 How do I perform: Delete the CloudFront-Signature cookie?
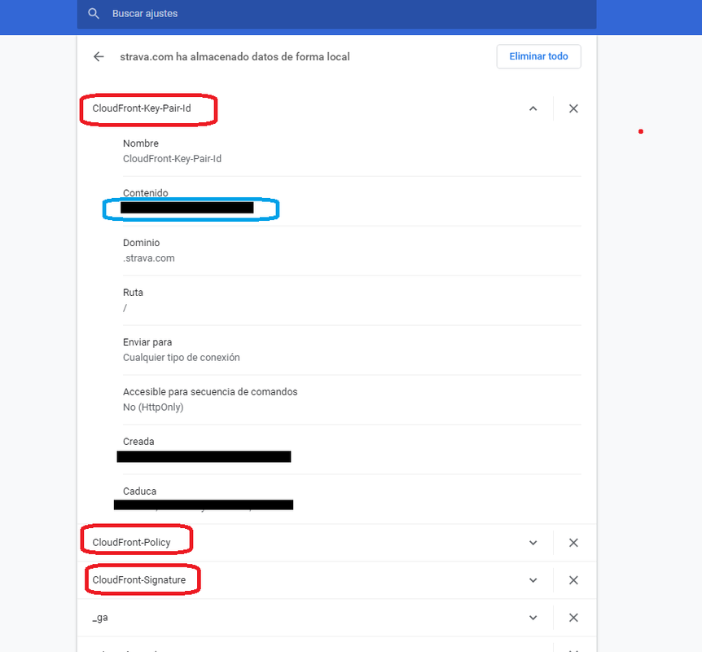pos(573,580)
